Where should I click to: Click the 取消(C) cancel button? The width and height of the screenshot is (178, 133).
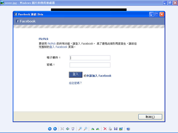150,117
